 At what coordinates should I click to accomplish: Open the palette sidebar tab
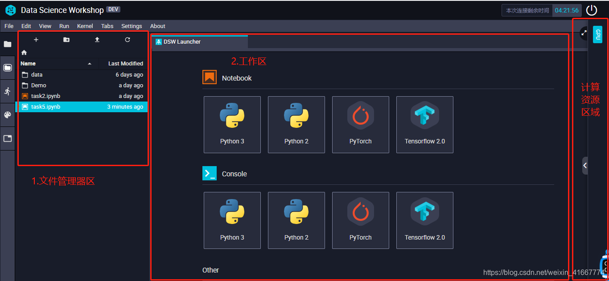[8, 115]
